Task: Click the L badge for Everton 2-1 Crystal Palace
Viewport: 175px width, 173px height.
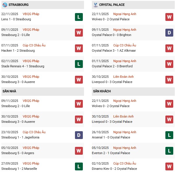Action: 169,151
